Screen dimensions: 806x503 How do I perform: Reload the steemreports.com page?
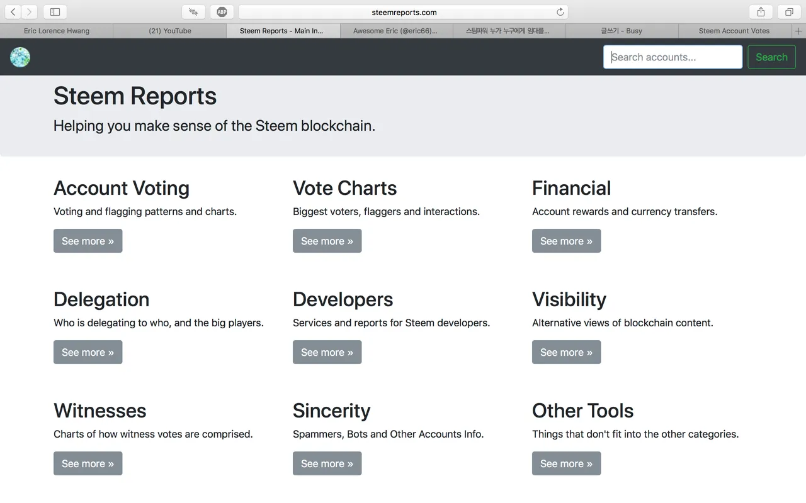(x=560, y=12)
